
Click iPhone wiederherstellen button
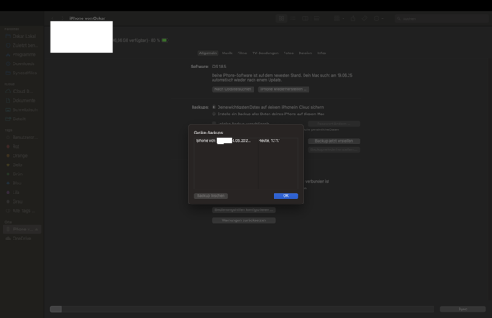click(284, 89)
